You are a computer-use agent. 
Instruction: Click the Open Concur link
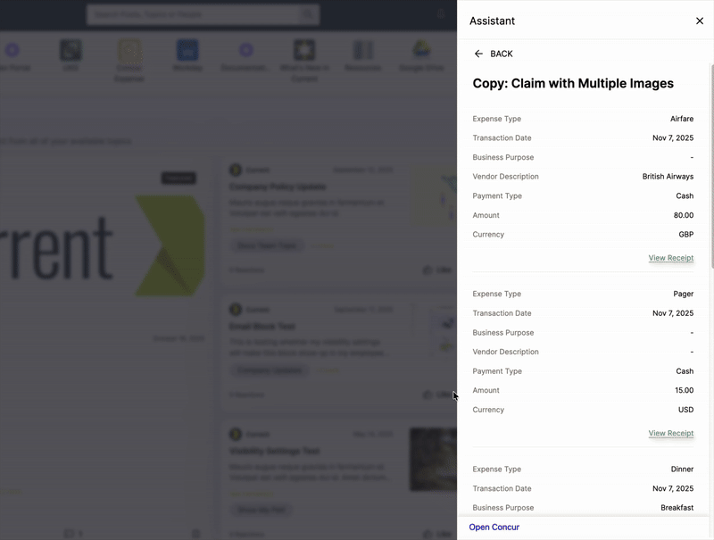coord(494,527)
